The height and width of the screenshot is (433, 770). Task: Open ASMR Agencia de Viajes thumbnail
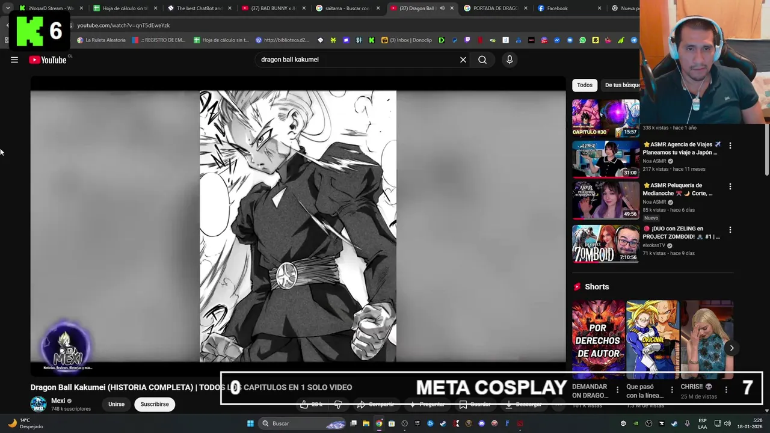(605, 159)
